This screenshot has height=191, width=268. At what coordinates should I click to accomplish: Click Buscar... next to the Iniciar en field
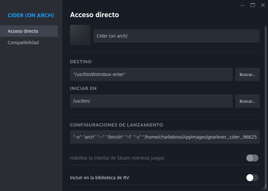coord(247,101)
